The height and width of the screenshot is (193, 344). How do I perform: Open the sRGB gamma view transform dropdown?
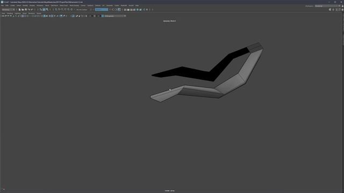pyautogui.click(x=115, y=16)
